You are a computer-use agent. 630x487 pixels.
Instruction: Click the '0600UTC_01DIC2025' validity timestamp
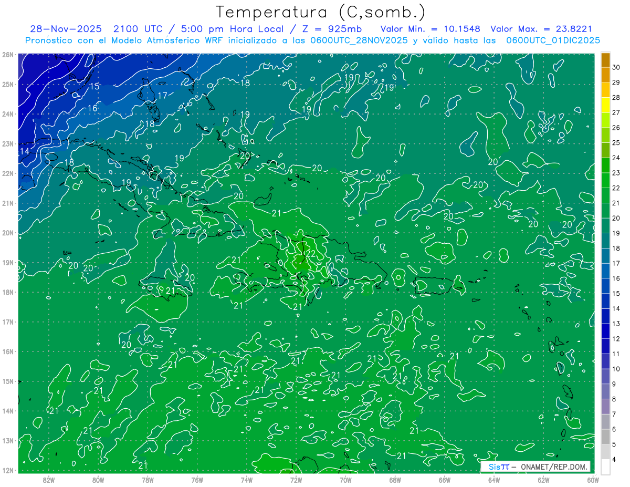coord(553,40)
